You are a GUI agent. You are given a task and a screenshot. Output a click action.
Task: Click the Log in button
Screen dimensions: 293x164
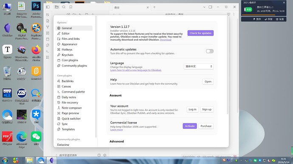pyautogui.click(x=192, y=109)
